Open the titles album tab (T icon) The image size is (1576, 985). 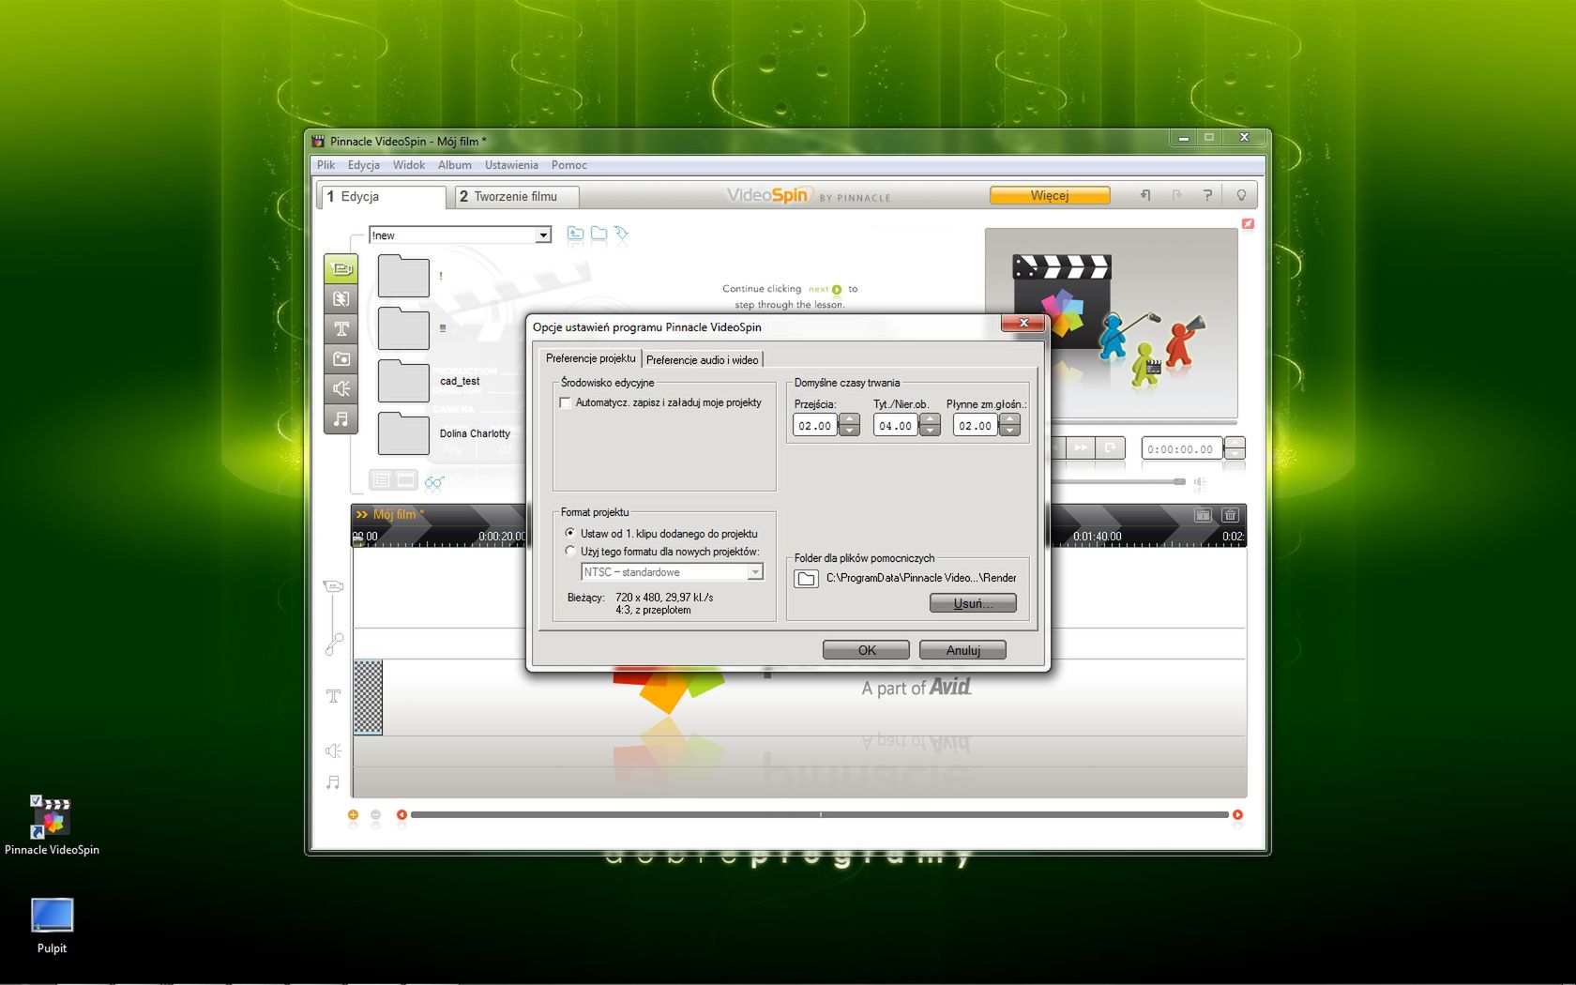tap(341, 329)
